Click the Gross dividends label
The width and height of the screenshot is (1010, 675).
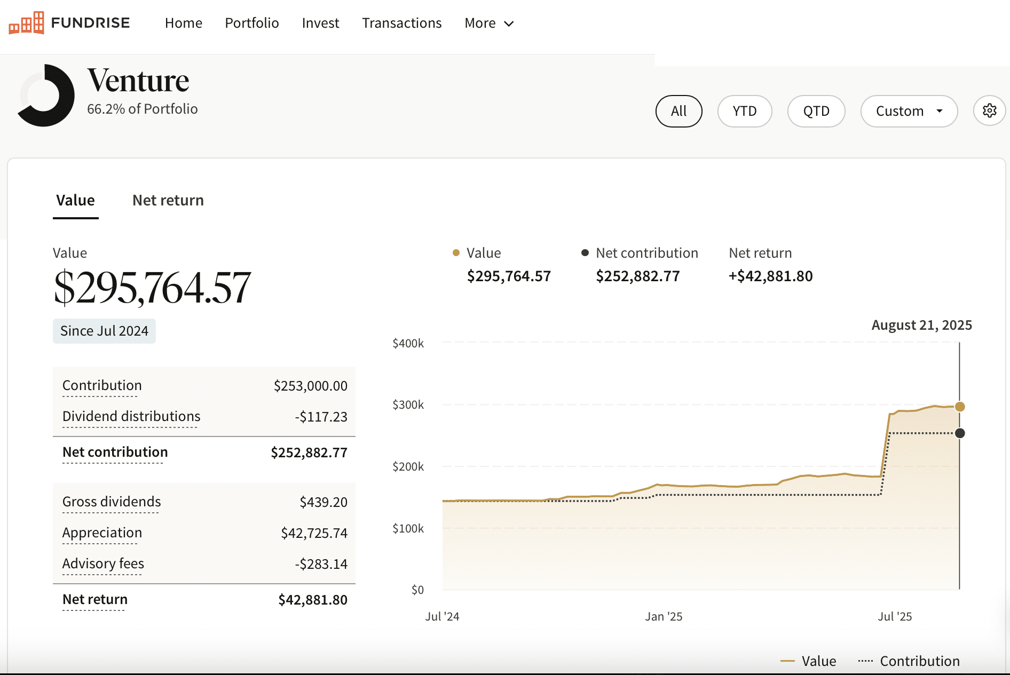click(x=112, y=502)
